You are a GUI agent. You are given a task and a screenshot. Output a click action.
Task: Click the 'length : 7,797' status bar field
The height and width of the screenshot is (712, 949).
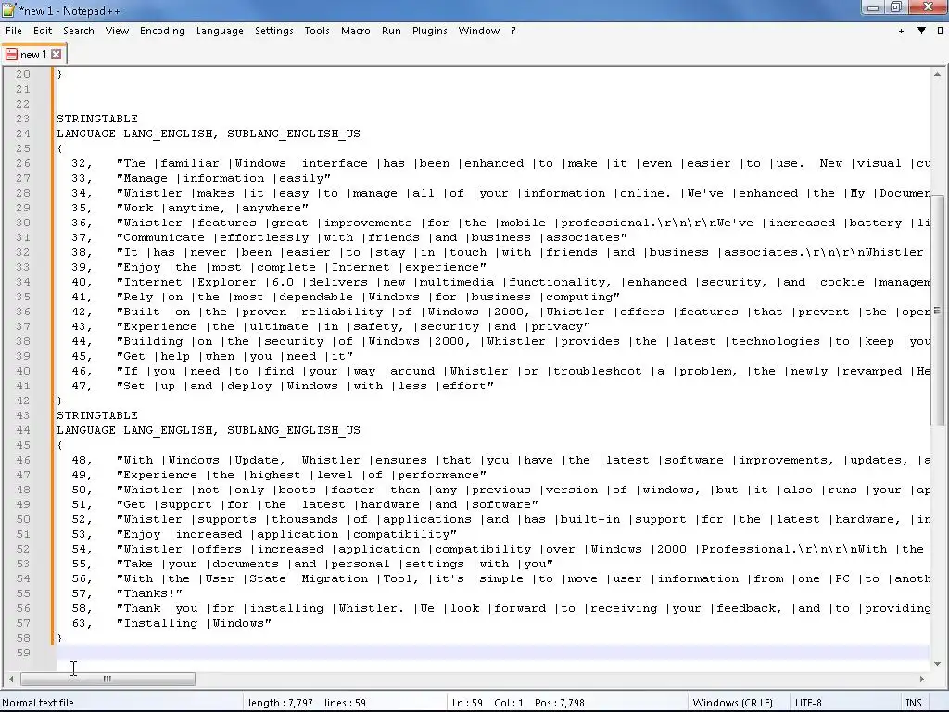coord(281,703)
